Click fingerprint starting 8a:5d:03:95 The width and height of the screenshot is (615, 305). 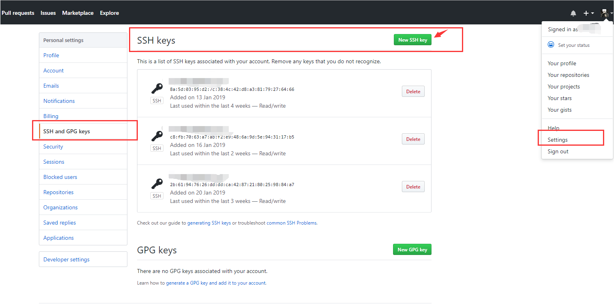[232, 89]
